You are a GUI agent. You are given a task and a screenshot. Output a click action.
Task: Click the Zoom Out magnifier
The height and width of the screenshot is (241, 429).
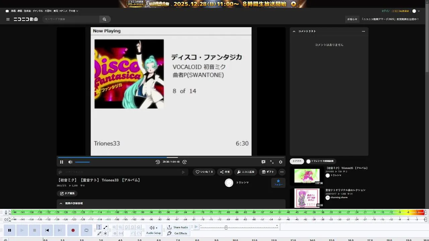point(121,227)
